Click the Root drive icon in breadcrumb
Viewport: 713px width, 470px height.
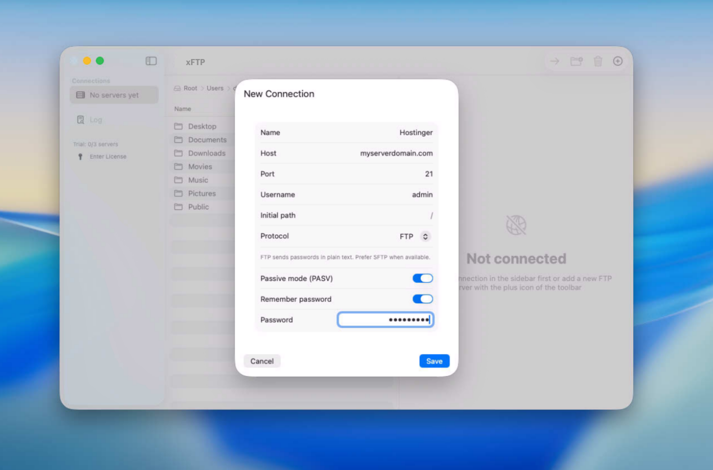click(x=177, y=89)
